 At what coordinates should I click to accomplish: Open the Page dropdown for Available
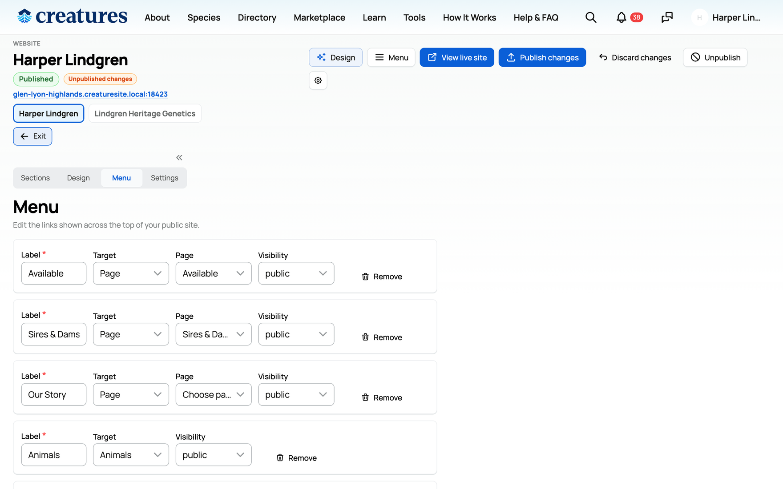pyautogui.click(x=214, y=273)
